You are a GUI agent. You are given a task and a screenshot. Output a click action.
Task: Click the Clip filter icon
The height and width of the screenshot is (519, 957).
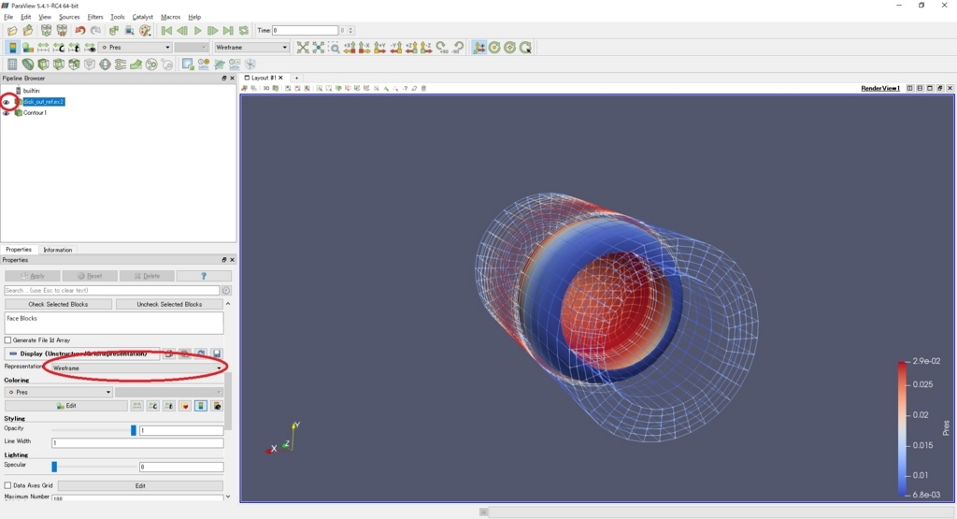coord(43,65)
